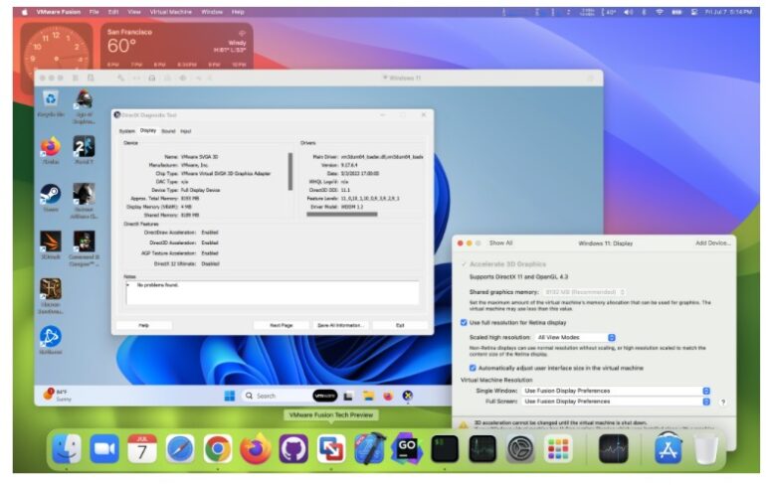Open the Portal 2 desktop shortcut
The width and height of the screenshot is (766, 485).
(x=84, y=146)
